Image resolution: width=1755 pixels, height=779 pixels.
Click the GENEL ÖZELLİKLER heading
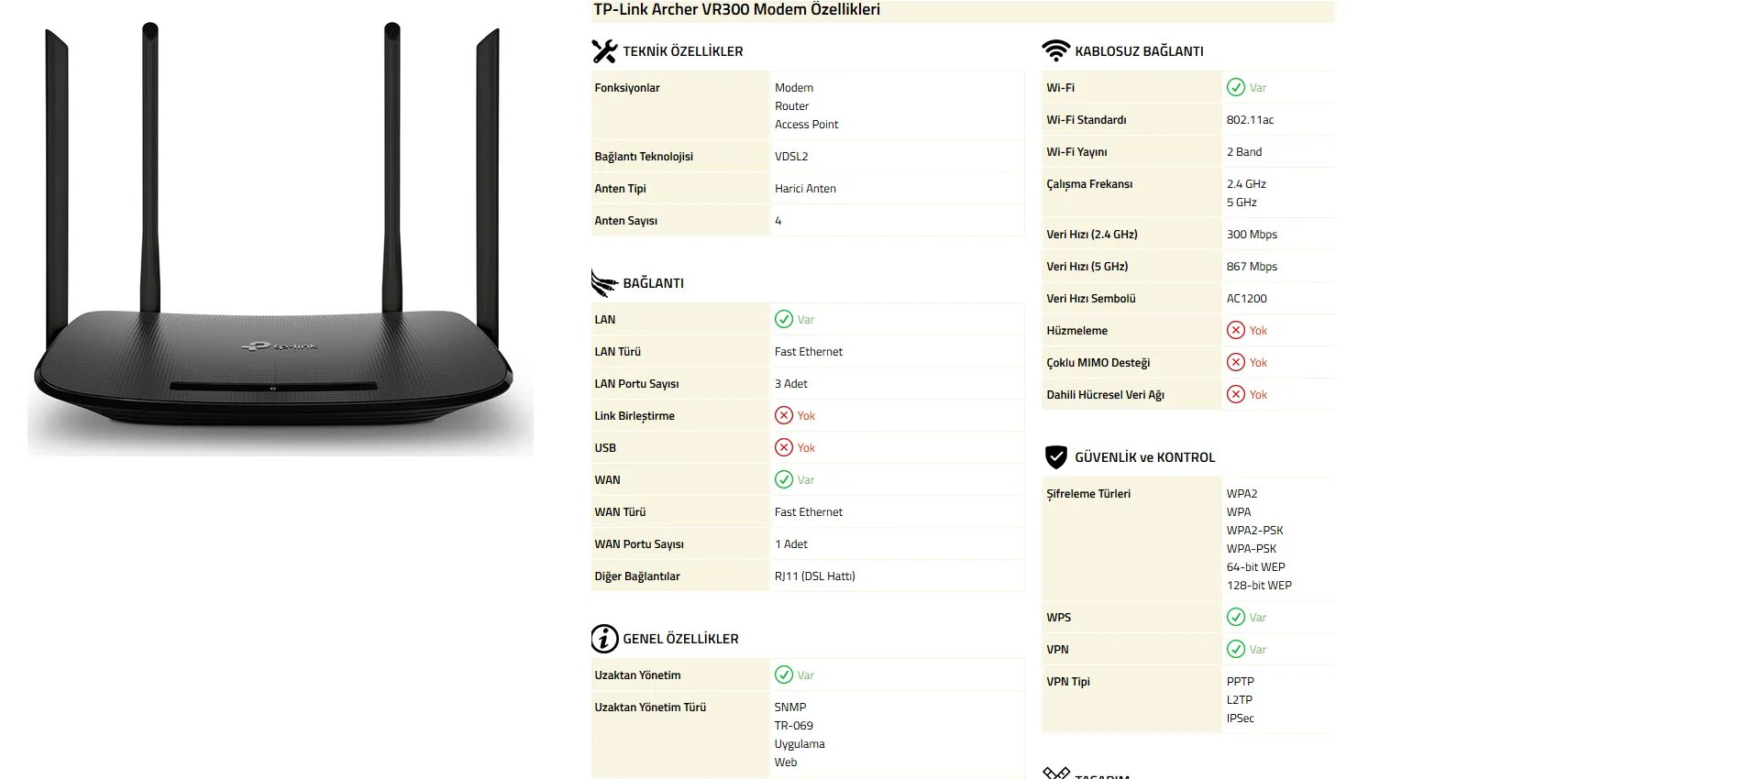coord(680,639)
